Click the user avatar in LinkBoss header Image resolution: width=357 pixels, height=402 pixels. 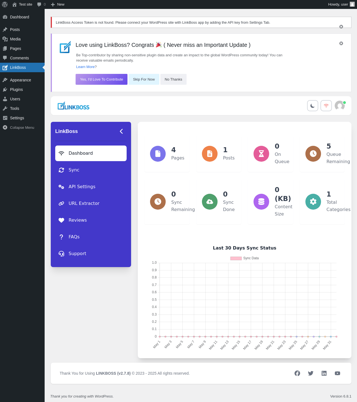coord(340,106)
